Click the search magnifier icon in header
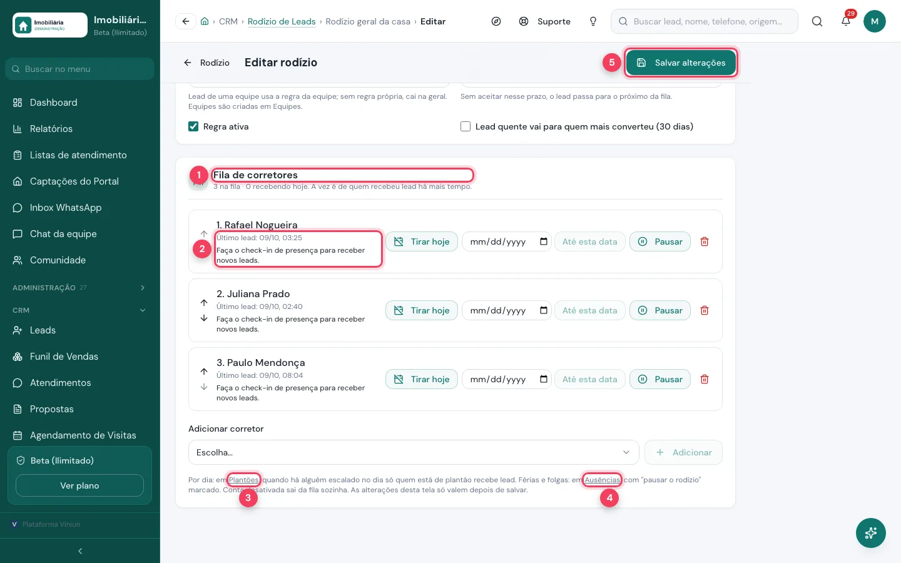This screenshot has width=901, height=563. click(x=817, y=21)
